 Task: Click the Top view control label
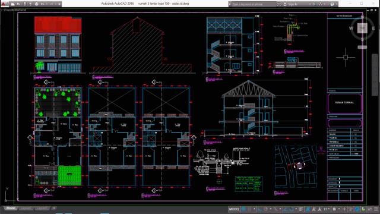(7, 10)
